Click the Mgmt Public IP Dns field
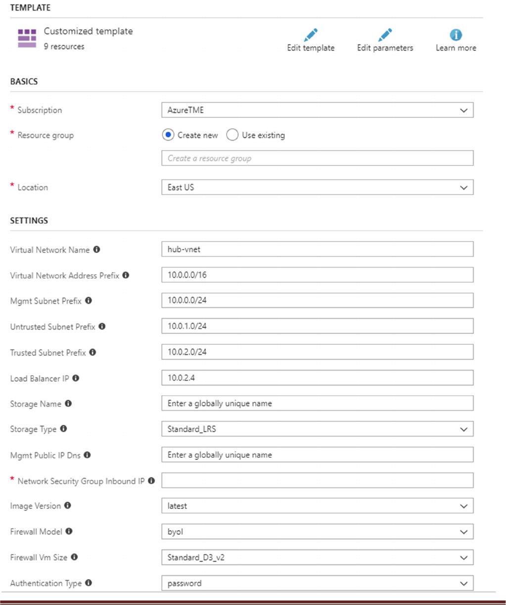 pyautogui.click(x=317, y=455)
